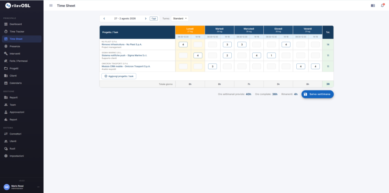Click empty Nu Plast Venerdì morning field
Viewport: 389px width, 193px height.
tap(301, 45)
